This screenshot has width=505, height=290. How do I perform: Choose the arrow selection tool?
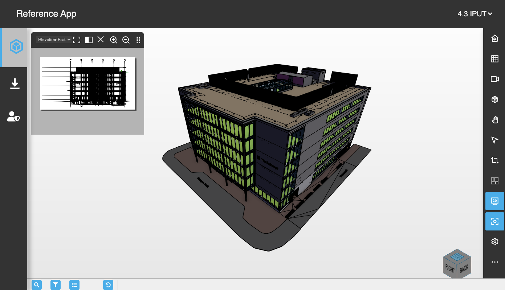click(x=494, y=140)
